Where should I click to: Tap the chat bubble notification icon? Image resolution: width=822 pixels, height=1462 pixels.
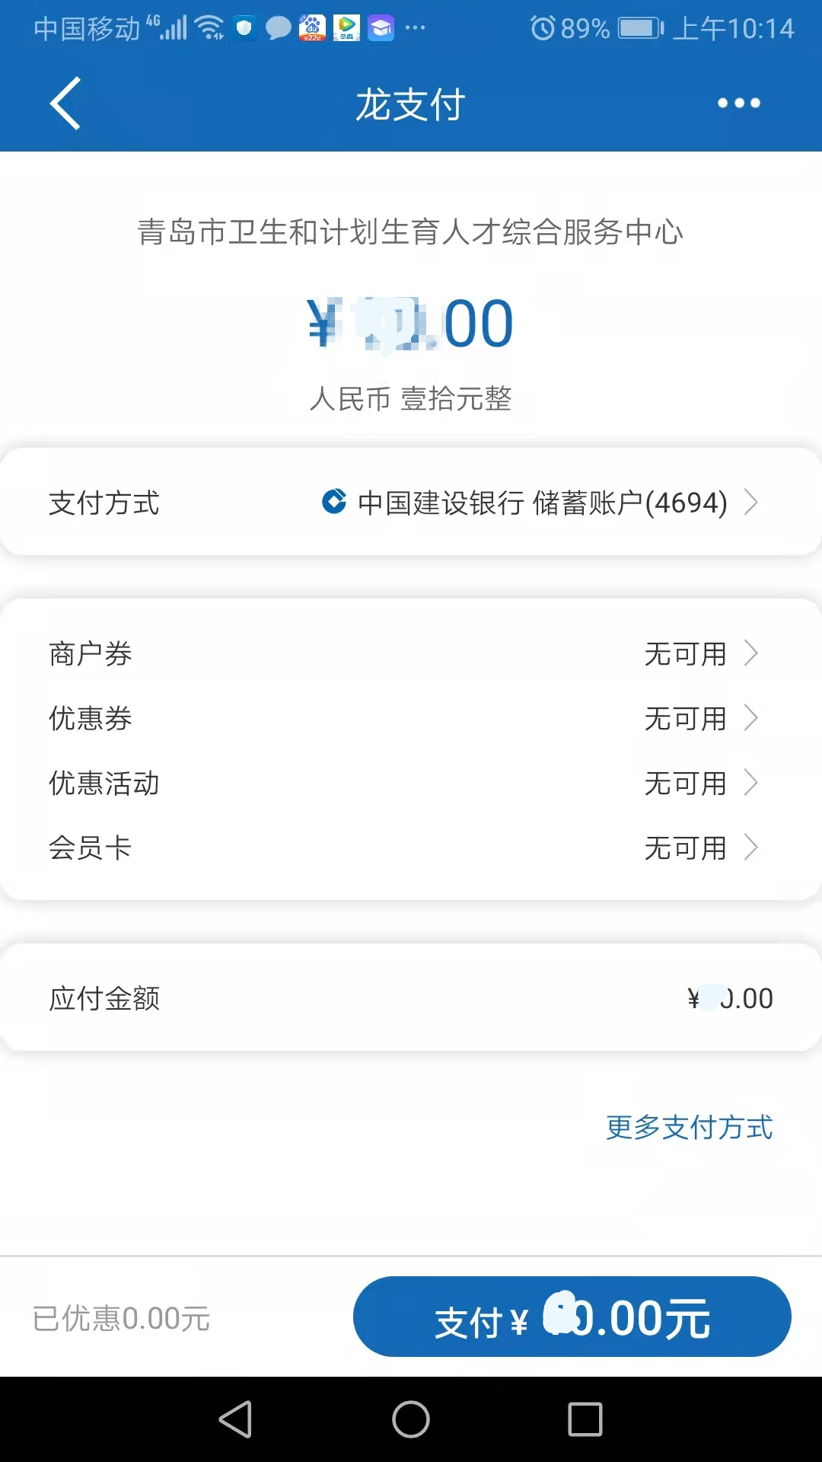(278, 28)
